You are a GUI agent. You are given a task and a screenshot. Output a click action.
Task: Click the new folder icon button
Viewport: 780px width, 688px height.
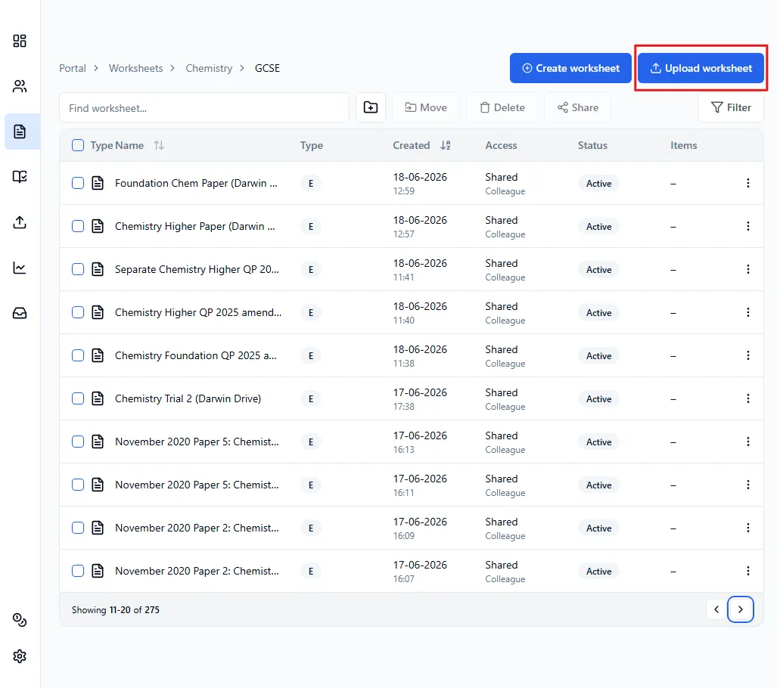(x=371, y=107)
